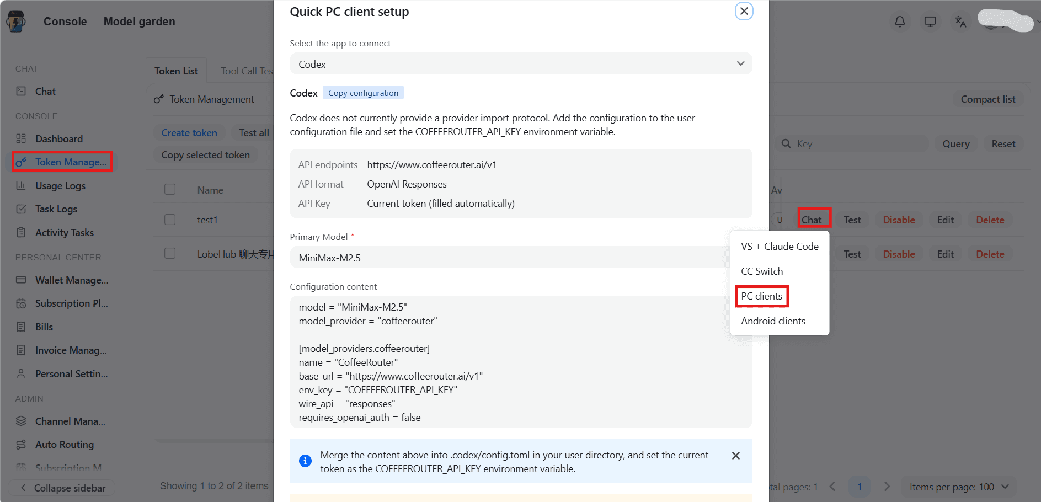
Task: Open Model garden in top navigation
Action: [x=140, y=22]
